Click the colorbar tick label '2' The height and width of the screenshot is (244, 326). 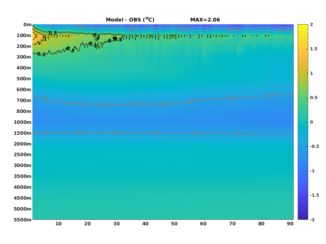311,25
